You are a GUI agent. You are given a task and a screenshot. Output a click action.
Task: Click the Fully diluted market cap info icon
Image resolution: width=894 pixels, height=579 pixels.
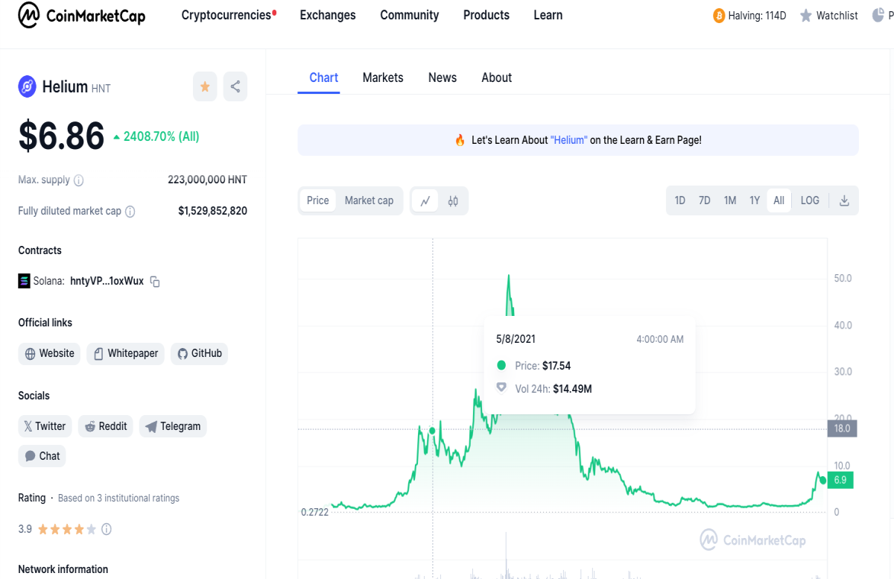130,212
